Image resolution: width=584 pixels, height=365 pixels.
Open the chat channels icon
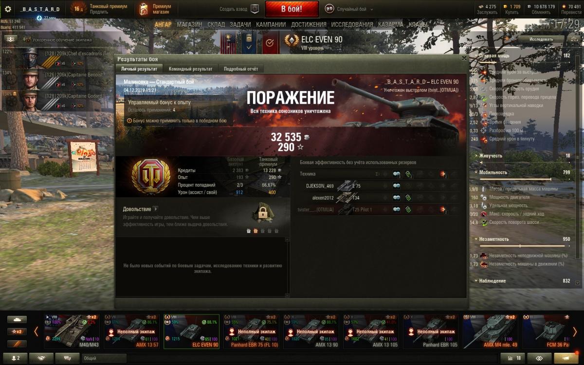coord(67,358)
